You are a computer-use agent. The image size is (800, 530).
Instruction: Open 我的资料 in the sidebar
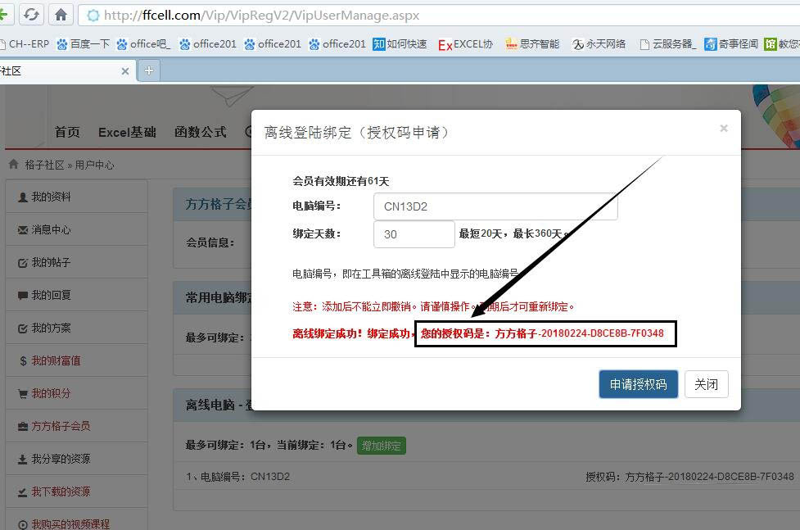[76, 197]
